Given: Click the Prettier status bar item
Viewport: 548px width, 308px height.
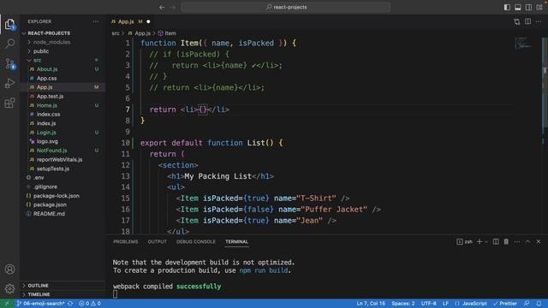Looking at the screenshot, I should 504,304.
